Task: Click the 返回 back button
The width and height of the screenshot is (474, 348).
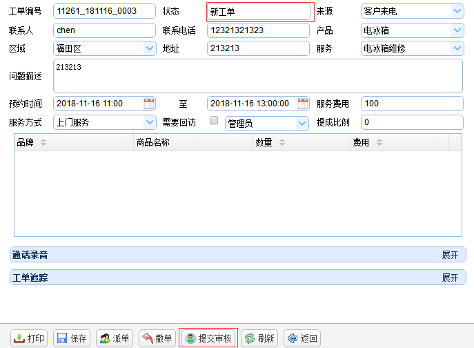Action: pyautogui.click(x=302, y=338)
